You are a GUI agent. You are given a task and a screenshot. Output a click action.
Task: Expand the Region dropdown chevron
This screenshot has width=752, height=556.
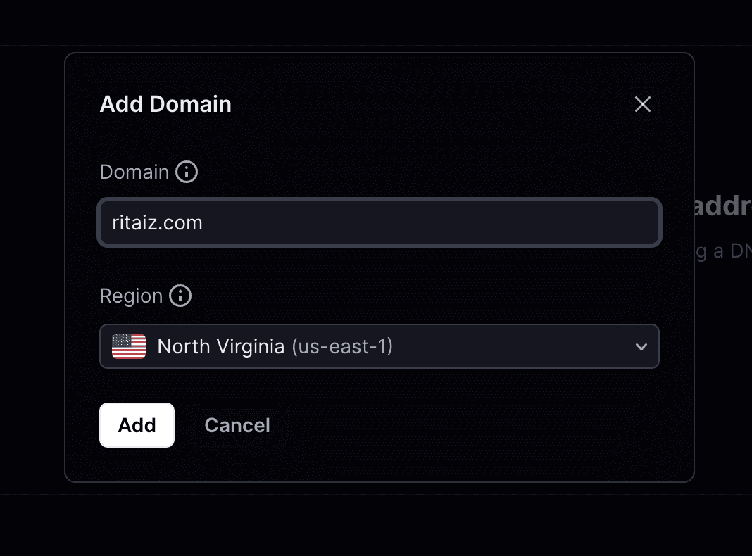pyautogui.click(x=641, y=346)
